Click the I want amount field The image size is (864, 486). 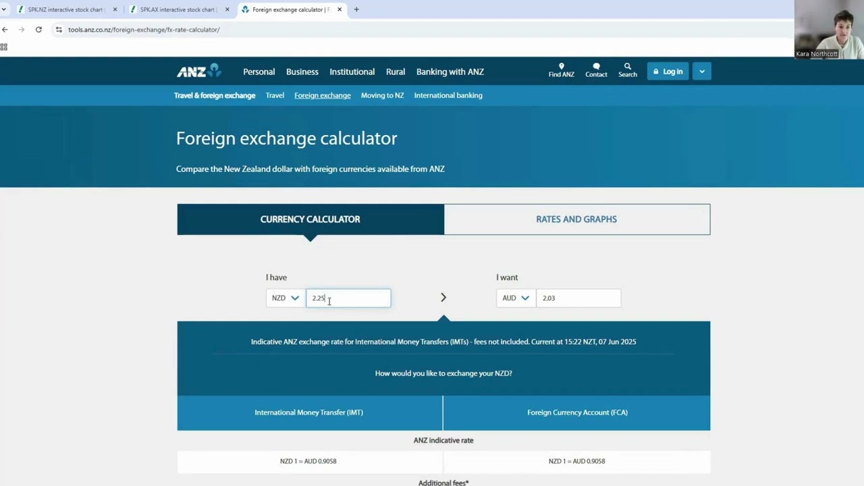[x=578, y=298]
